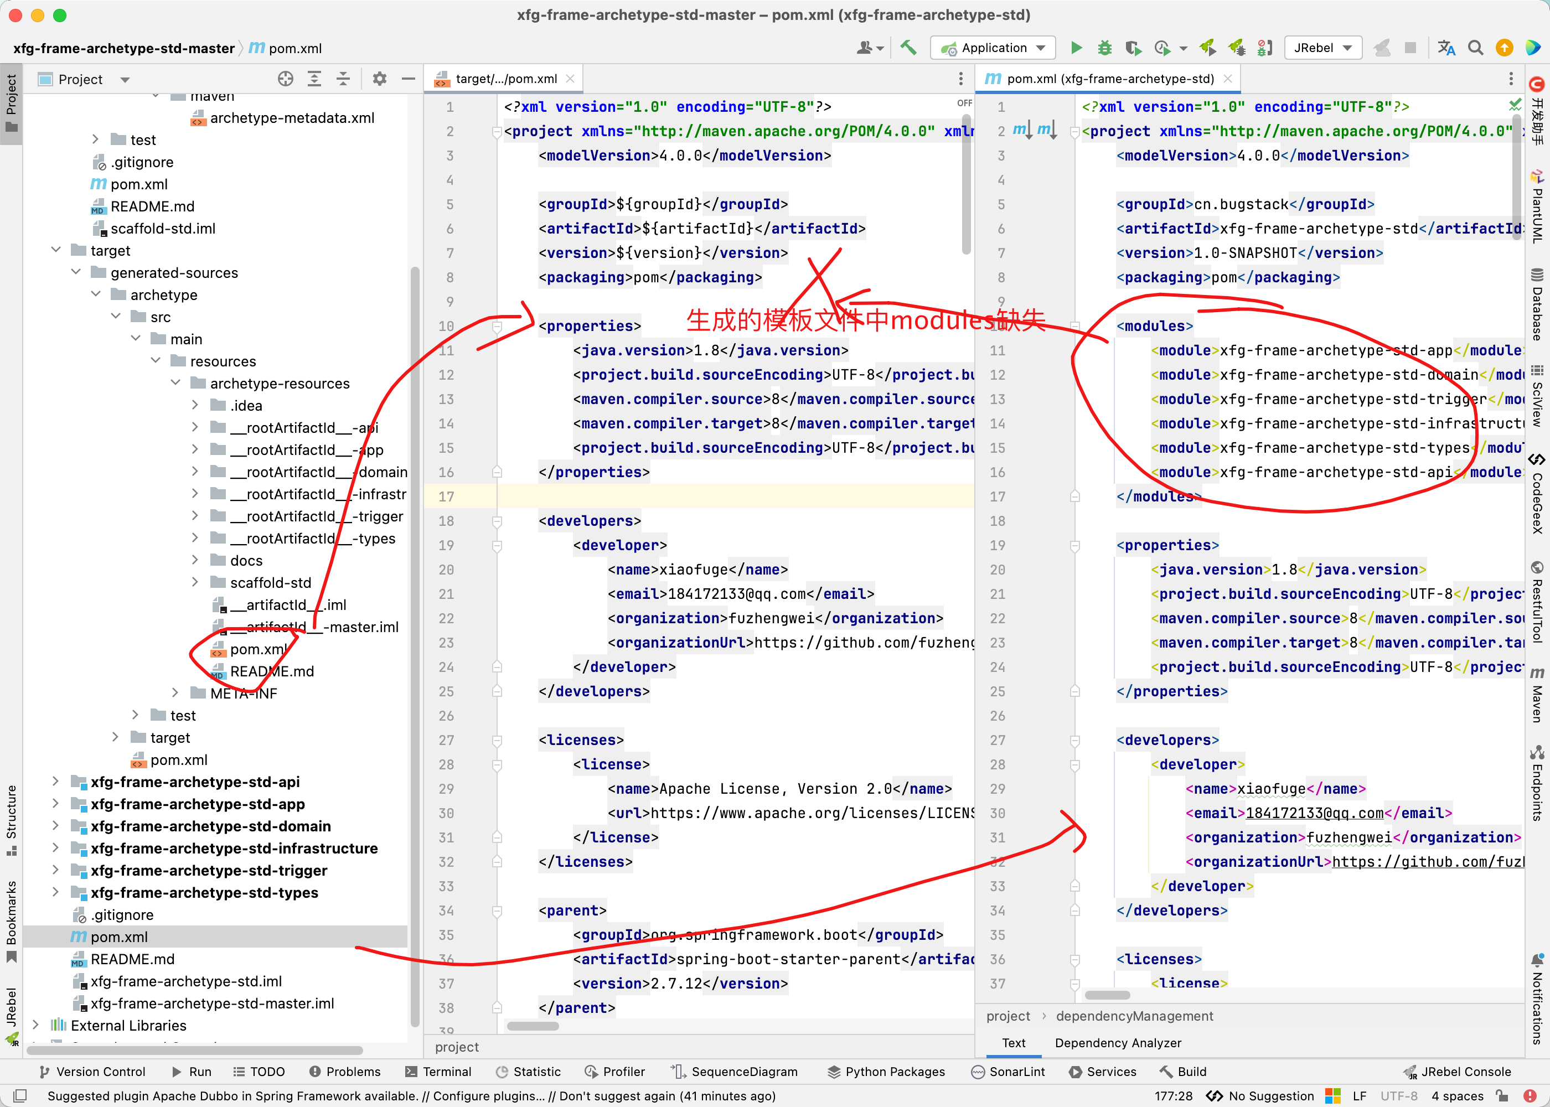Collapse the generated-sources folder
The height and width of the screenshot is (1107, 1550).
(x=76, y=272)
